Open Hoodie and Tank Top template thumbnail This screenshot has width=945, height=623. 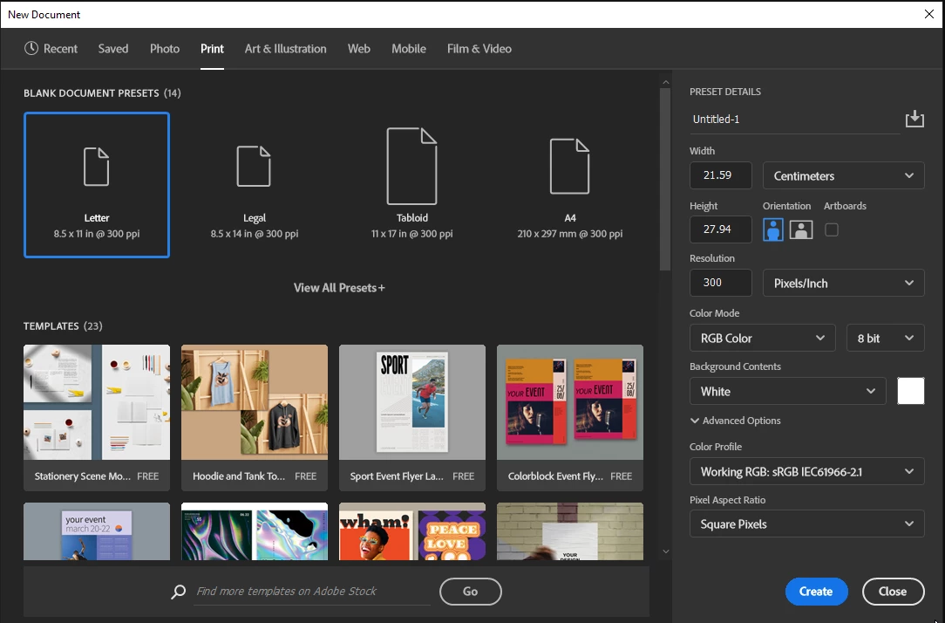point(255,402)
